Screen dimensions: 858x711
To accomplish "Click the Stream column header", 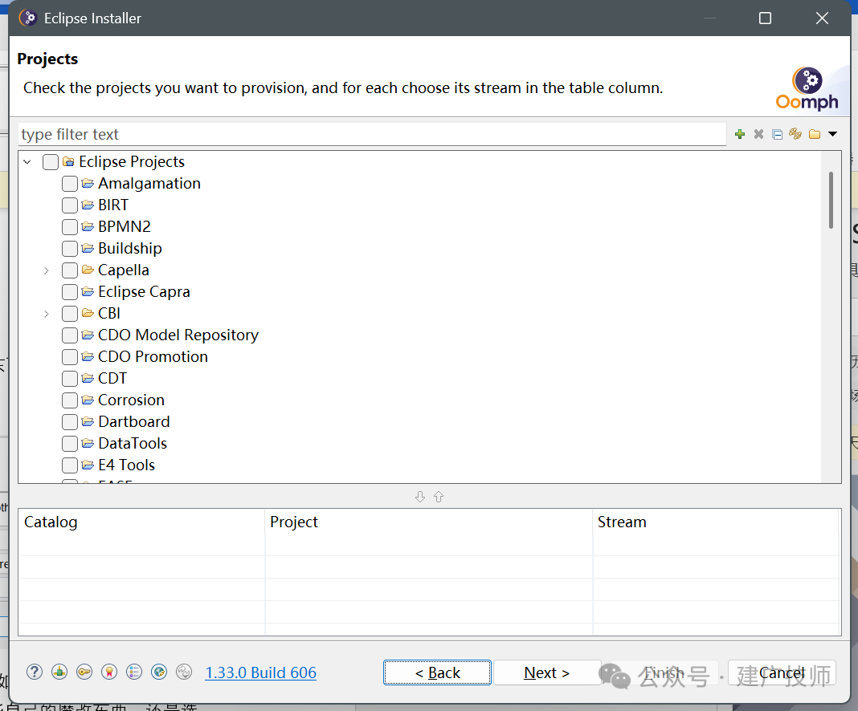I will coord(716,522).
